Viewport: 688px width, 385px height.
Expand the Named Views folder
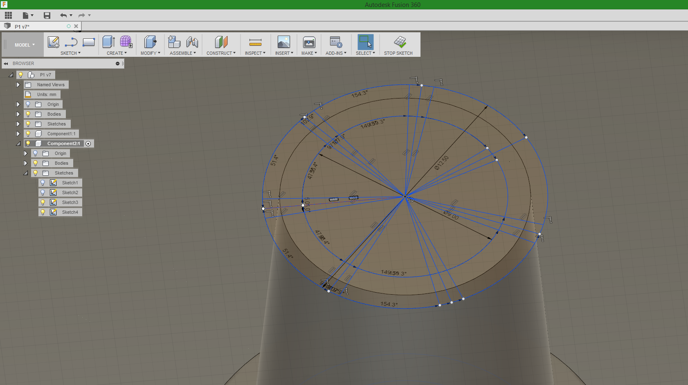click(18, 85)
